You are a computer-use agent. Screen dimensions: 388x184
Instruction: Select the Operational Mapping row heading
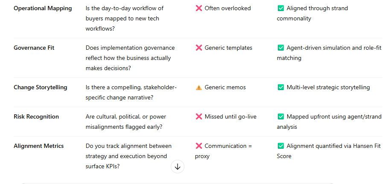[x=43, y=8]
